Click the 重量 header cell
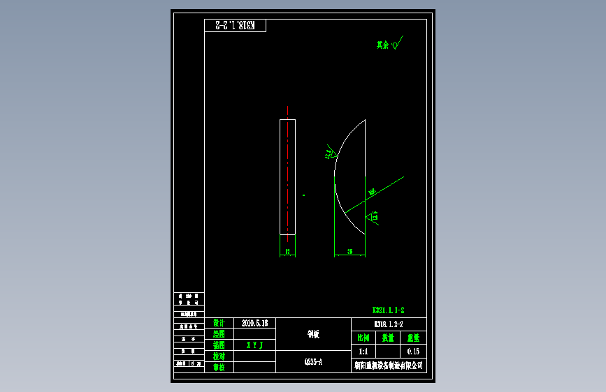 click(x=413, y=338)
